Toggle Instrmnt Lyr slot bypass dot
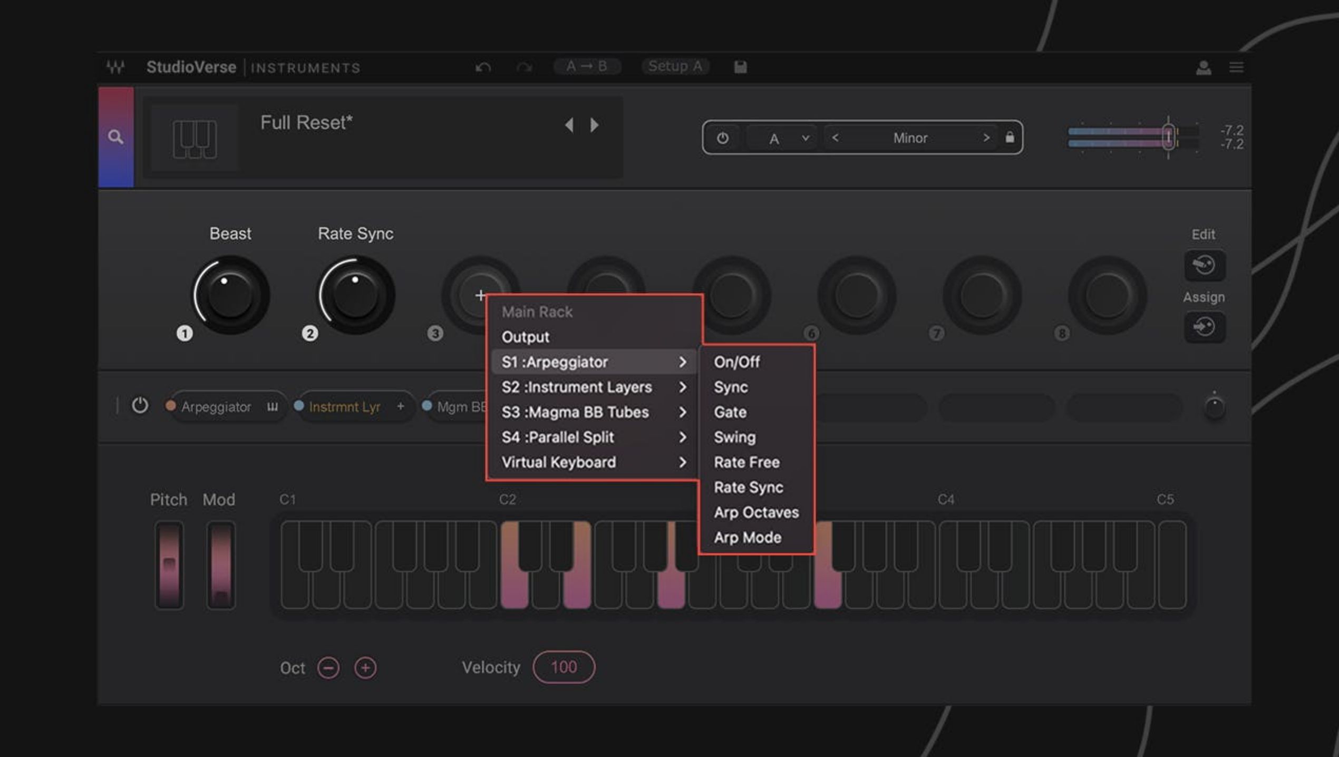Viewport: 1339px width, 757px height. pyautogui.click(x=299, y=406)
